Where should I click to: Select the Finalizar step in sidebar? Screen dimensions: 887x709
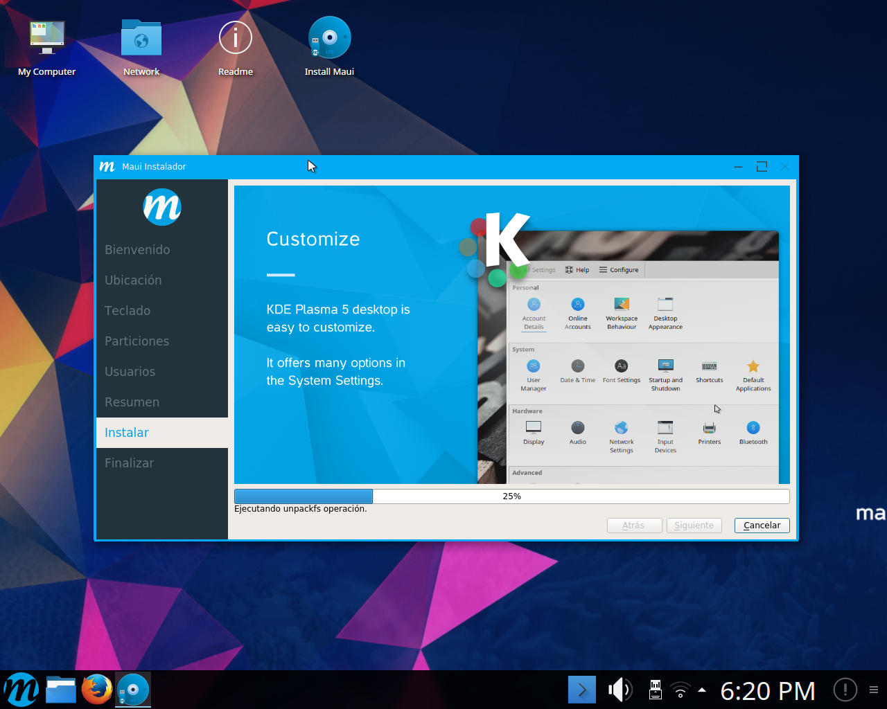pos(162,463)
